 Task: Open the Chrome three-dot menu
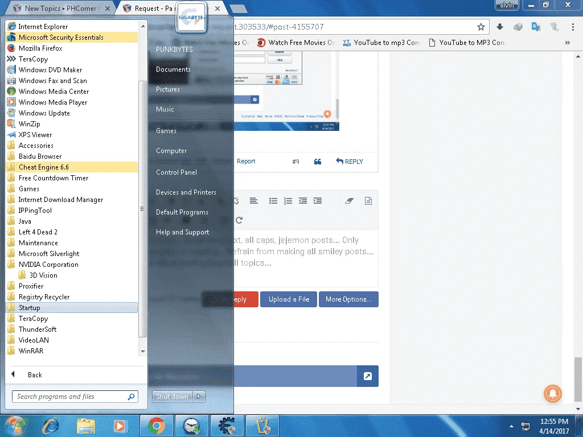(x=573, y=27)
